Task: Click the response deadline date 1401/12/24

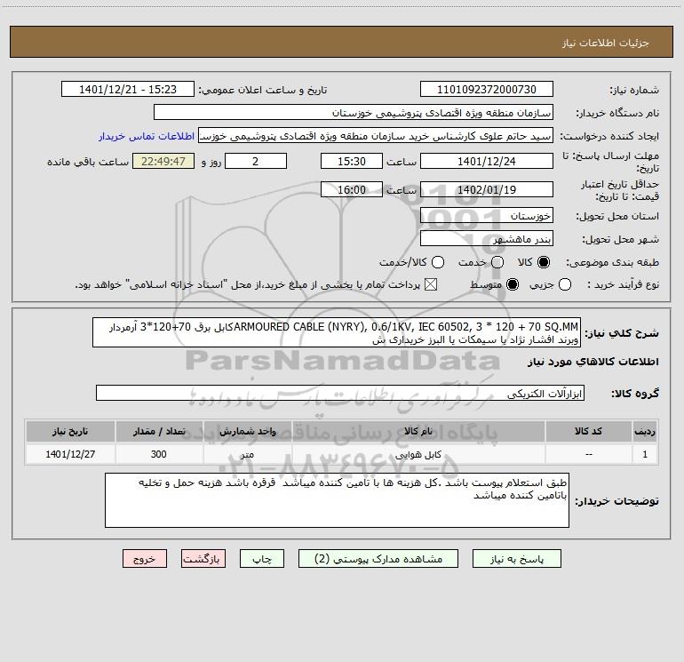Action: point(487,161)
